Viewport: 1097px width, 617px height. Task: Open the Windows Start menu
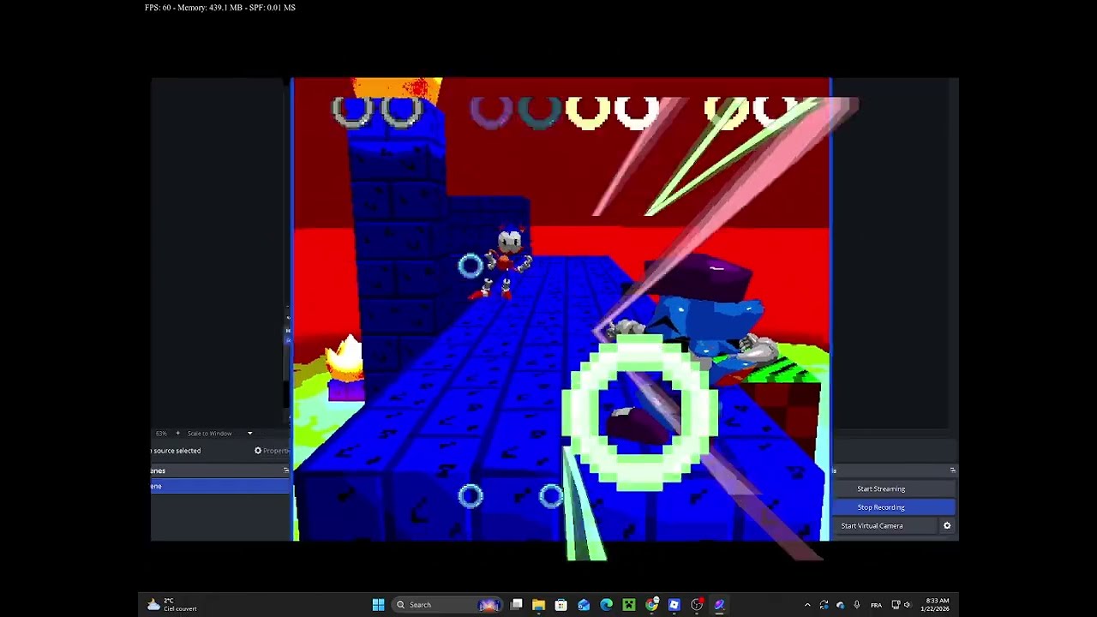pos(378,605)
